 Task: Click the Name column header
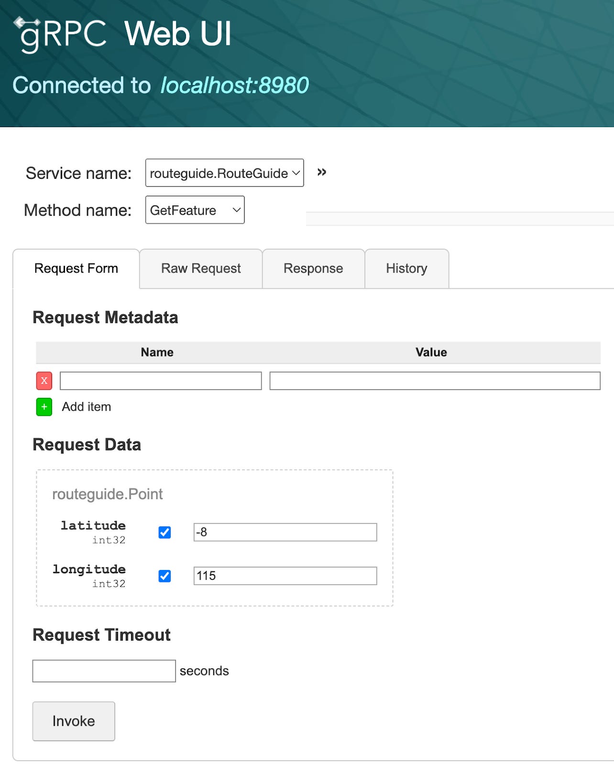(157, 352)
